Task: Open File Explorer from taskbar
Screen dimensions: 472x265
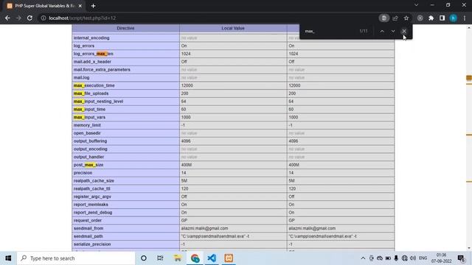Action: pyautogui.click(x=178, y=258)
